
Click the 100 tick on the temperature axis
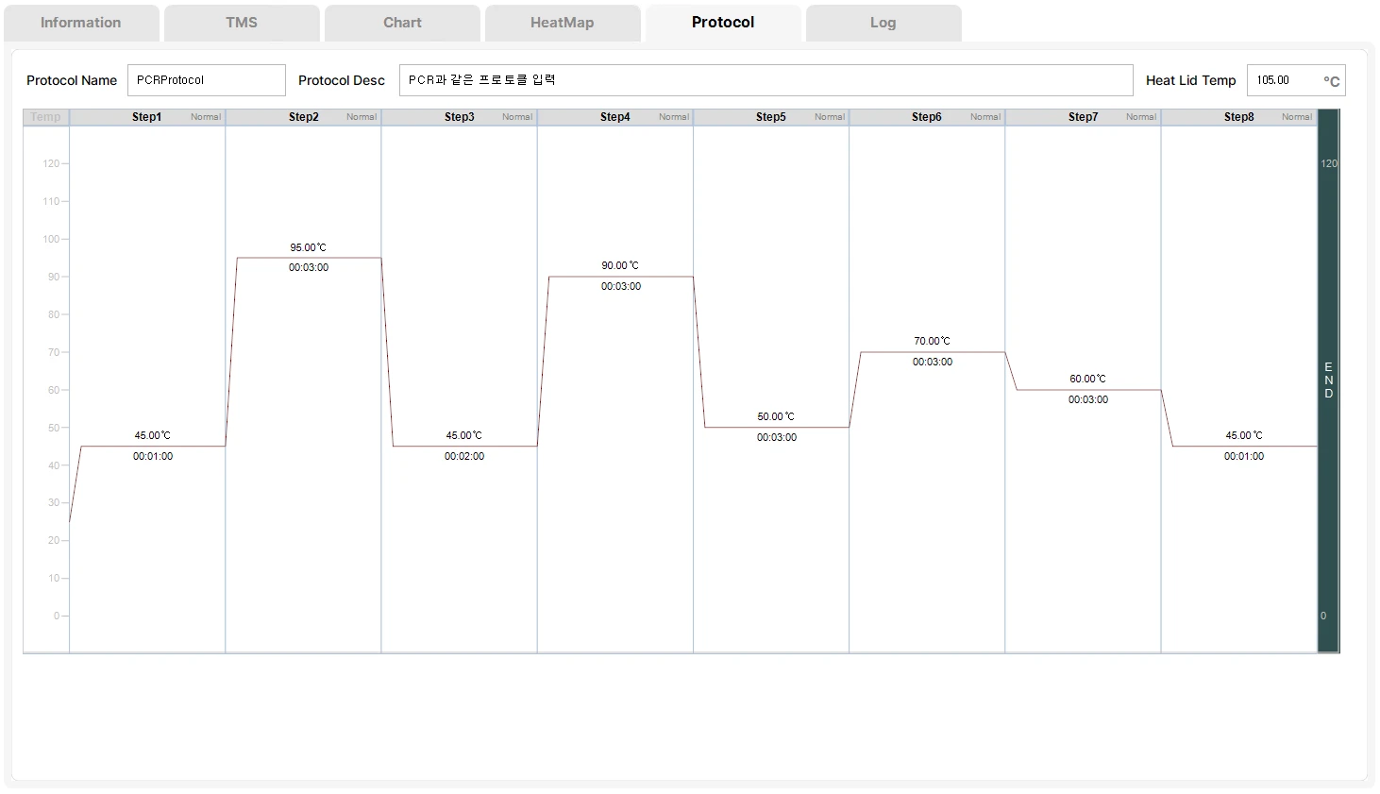click(51, 239)
